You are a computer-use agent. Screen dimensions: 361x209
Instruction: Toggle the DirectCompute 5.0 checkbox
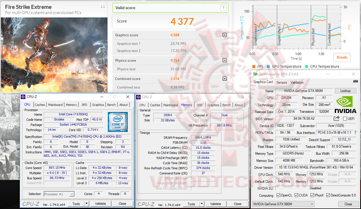[x=328, y=195]
